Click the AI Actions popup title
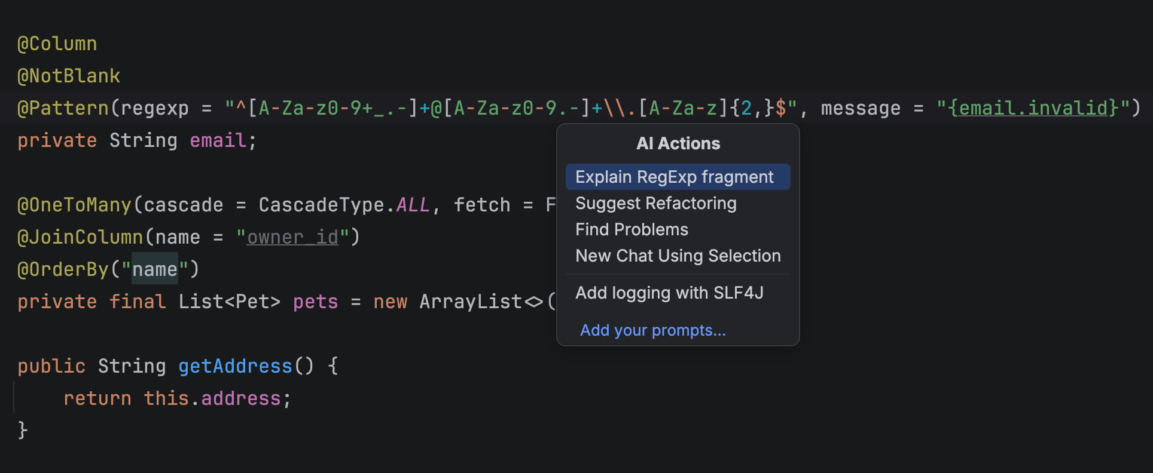Image resolution: width=1153 pixels, height=473 pixels. point(678,143)
